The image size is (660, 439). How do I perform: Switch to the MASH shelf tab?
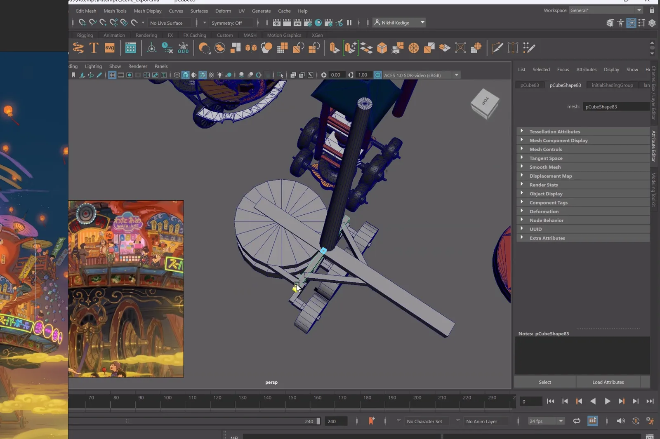[250, 35]
